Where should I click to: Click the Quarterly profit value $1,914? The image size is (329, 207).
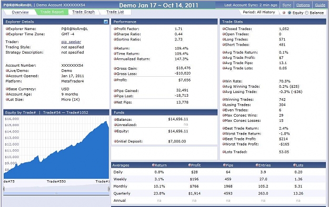click(194, 193)
